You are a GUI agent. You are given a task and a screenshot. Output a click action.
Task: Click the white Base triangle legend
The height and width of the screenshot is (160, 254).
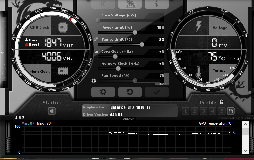(x=26, y=40)
